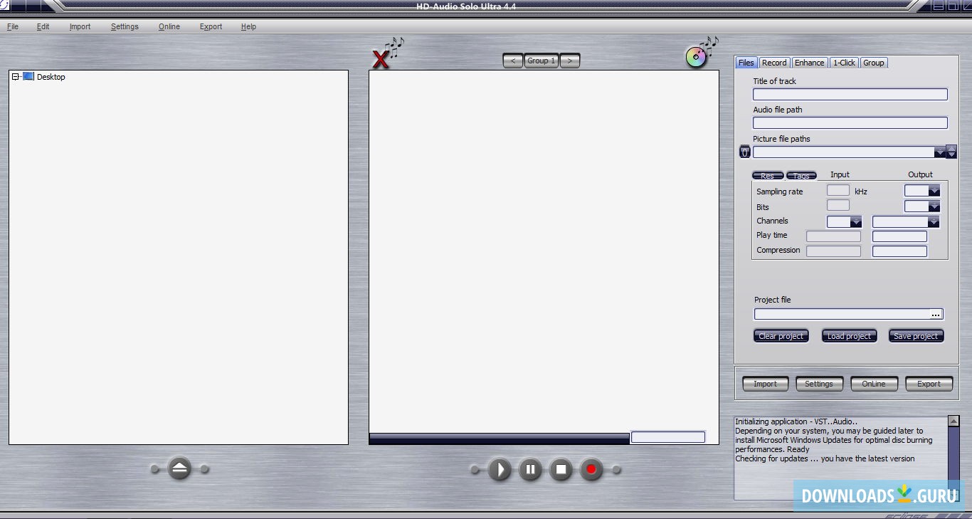Select the Desktop label in the folder tree
Screen dimensions: 972x519
pyautogui.click(x=51, y=77)
